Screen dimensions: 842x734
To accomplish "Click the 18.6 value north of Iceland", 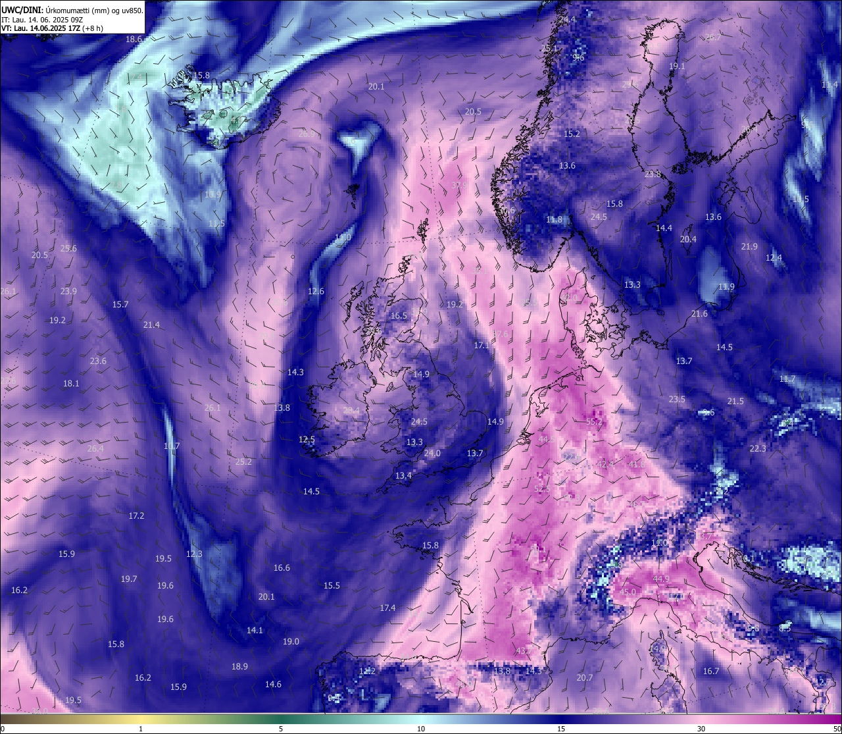I will point(134,39).
